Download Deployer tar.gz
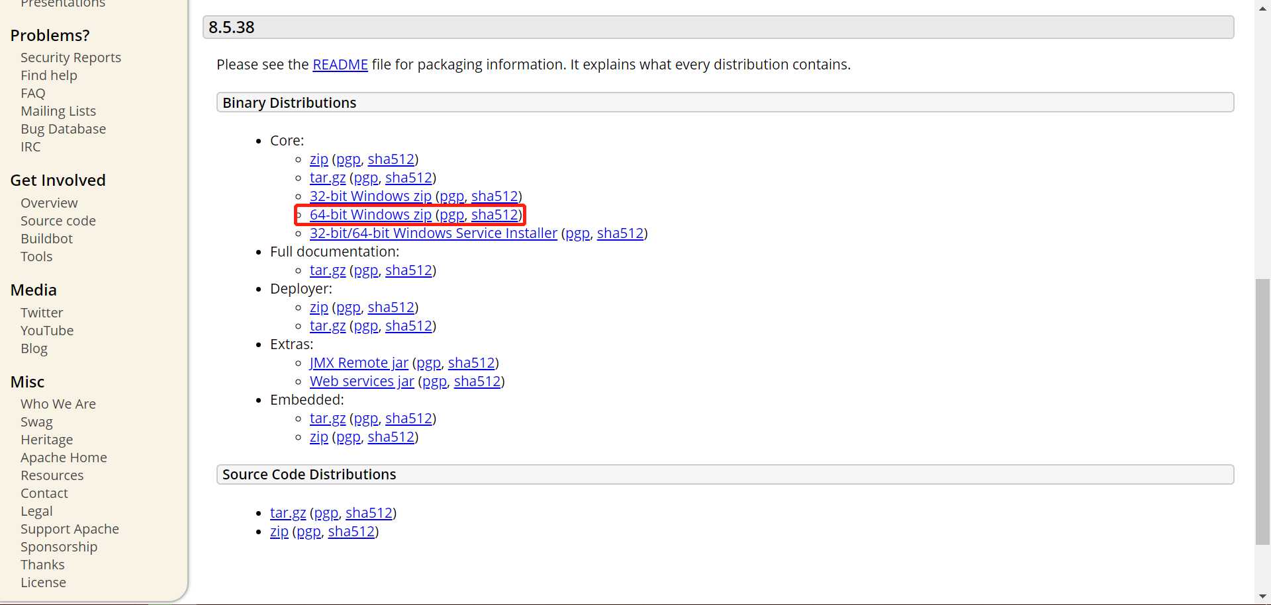Viewport: 1271px width, 605px height. (x=328, y=326)
